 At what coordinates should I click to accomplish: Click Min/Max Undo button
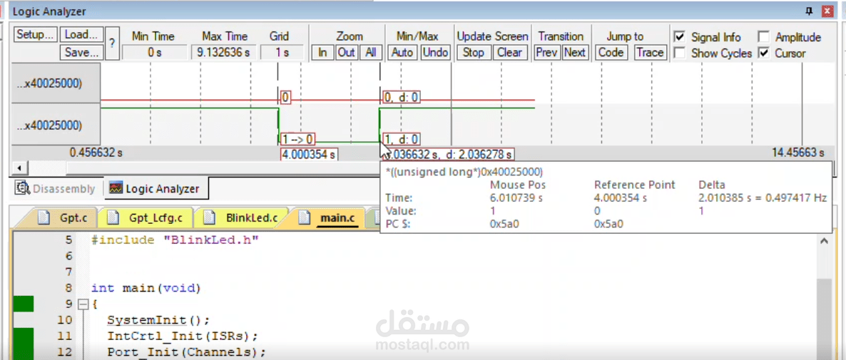435,52
